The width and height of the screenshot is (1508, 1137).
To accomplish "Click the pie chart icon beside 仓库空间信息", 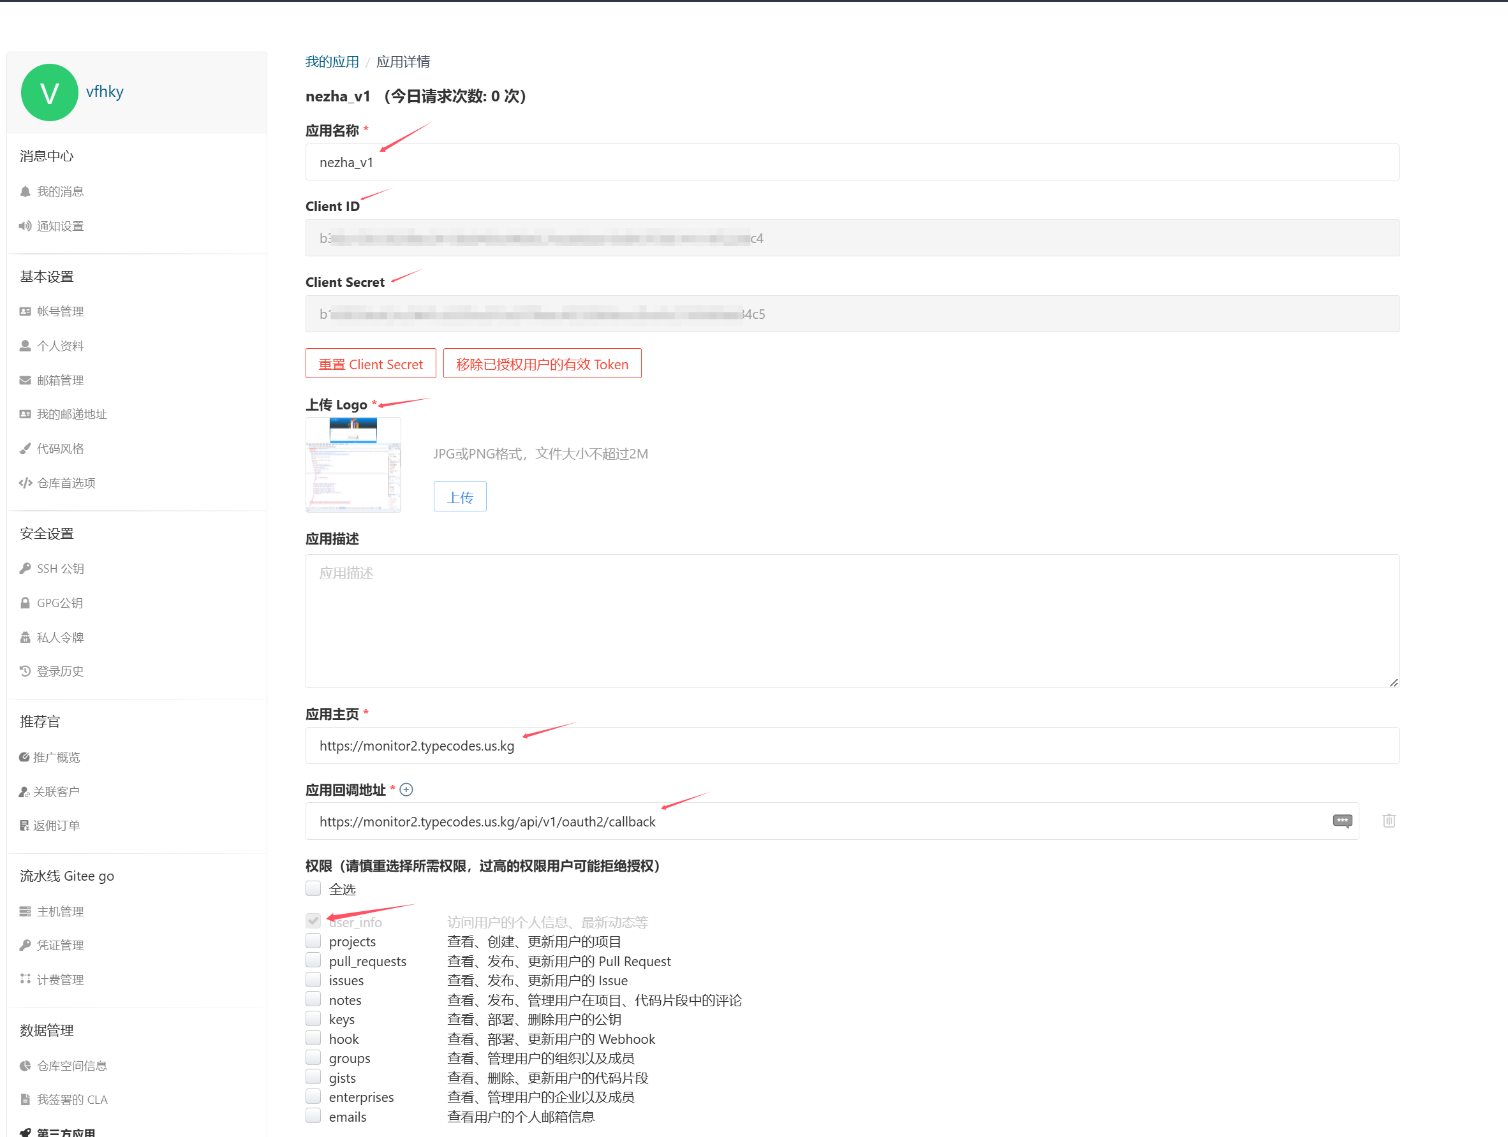I will [x=26, y=1066].
